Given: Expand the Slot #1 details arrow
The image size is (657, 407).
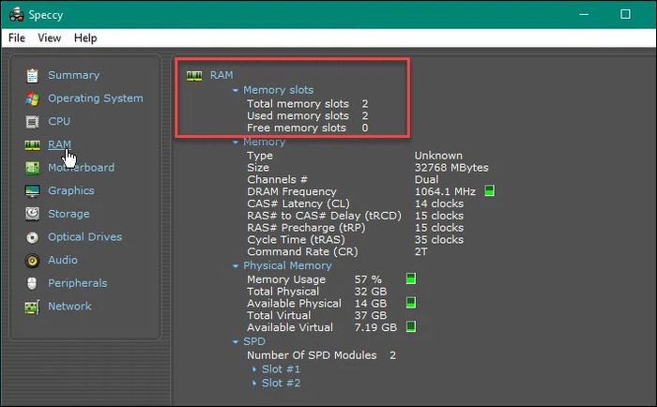Looking at the screenshot, I should (254, 369).
